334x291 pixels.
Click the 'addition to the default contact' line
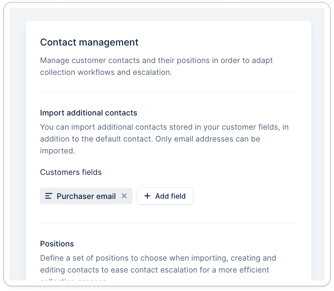150,139
